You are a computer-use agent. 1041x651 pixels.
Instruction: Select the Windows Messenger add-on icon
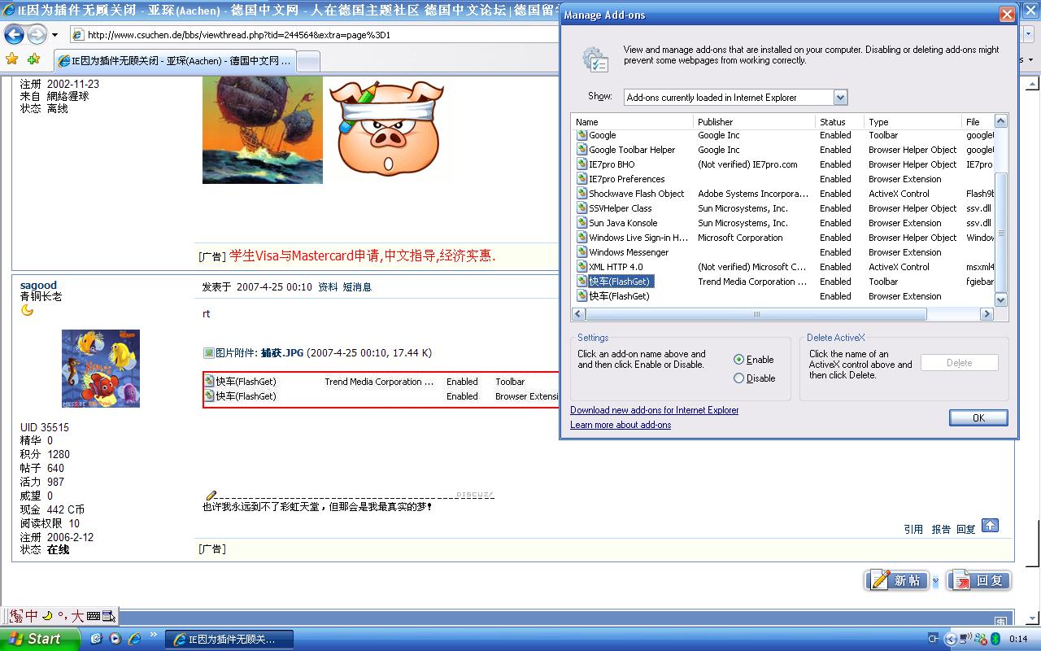click(581, 252)
